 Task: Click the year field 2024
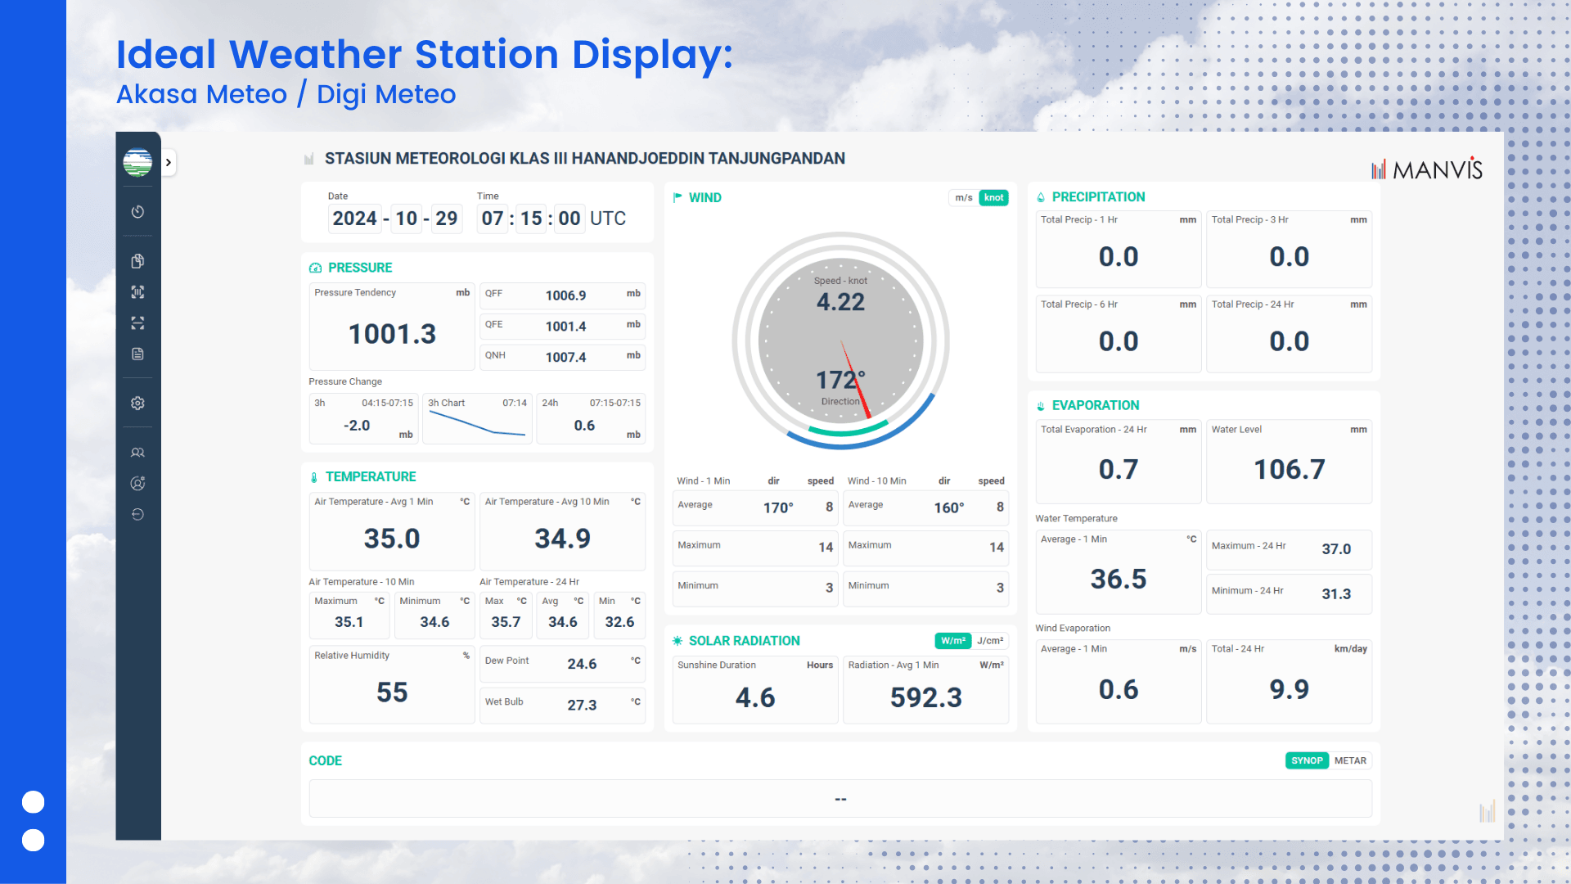355,219
